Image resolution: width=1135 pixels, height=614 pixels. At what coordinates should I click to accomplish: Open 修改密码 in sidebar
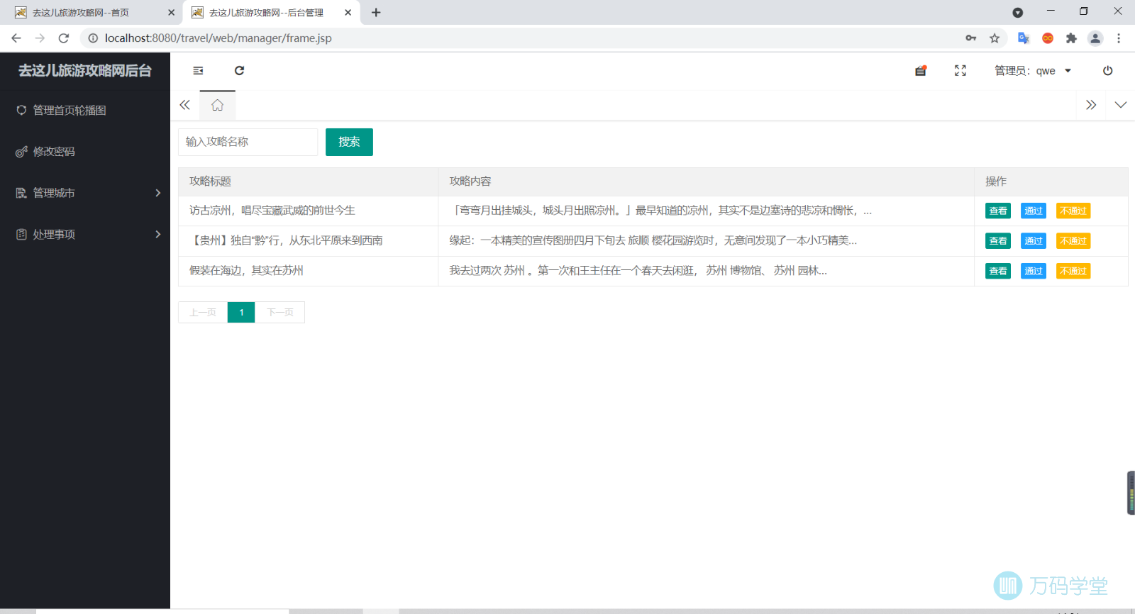(x=85, y=151)
